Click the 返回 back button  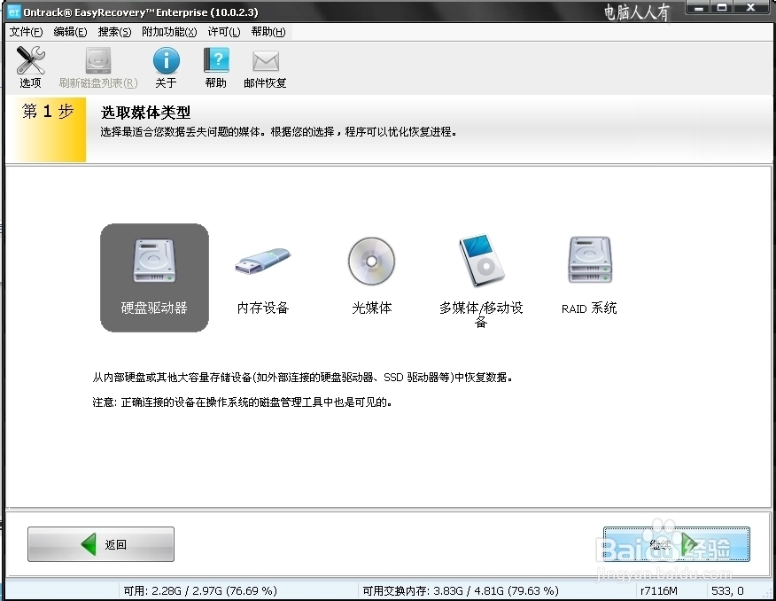(x=101, y=544)
